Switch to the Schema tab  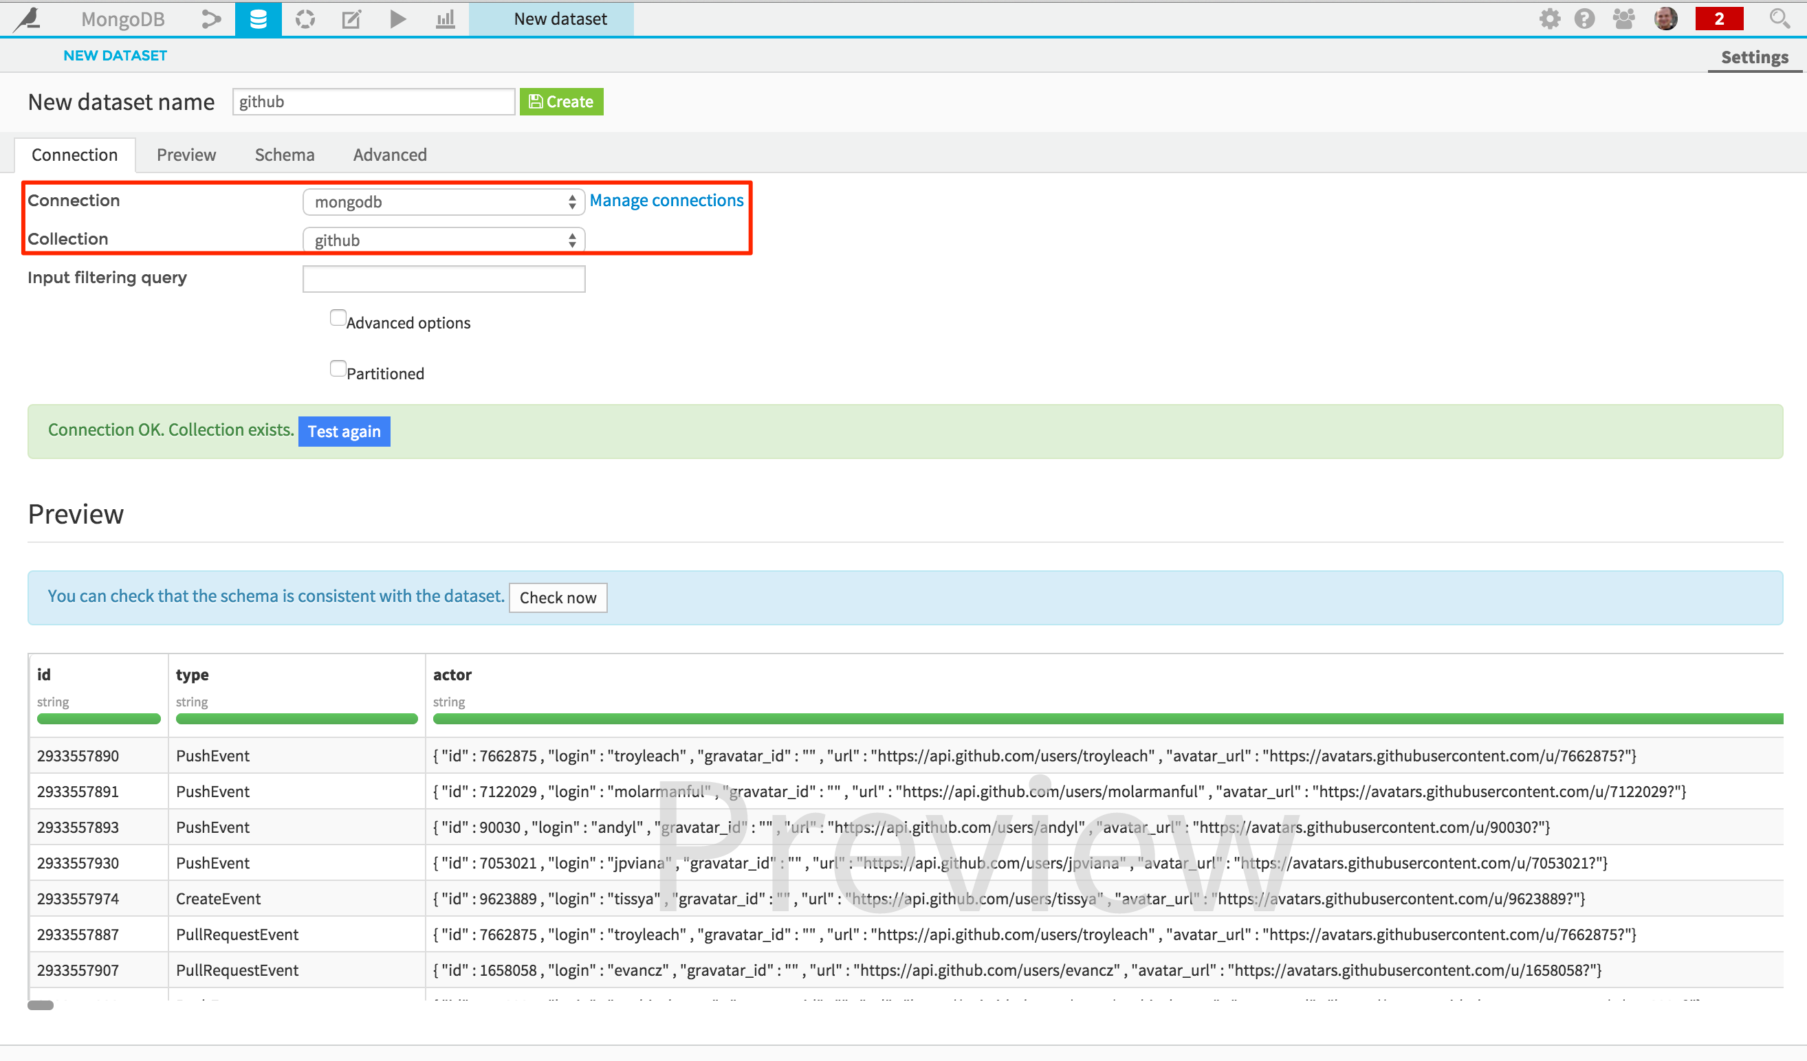[284, 155]
